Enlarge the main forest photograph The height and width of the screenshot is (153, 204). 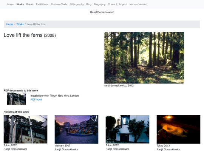pyautogui.click(x=144, y=58)
